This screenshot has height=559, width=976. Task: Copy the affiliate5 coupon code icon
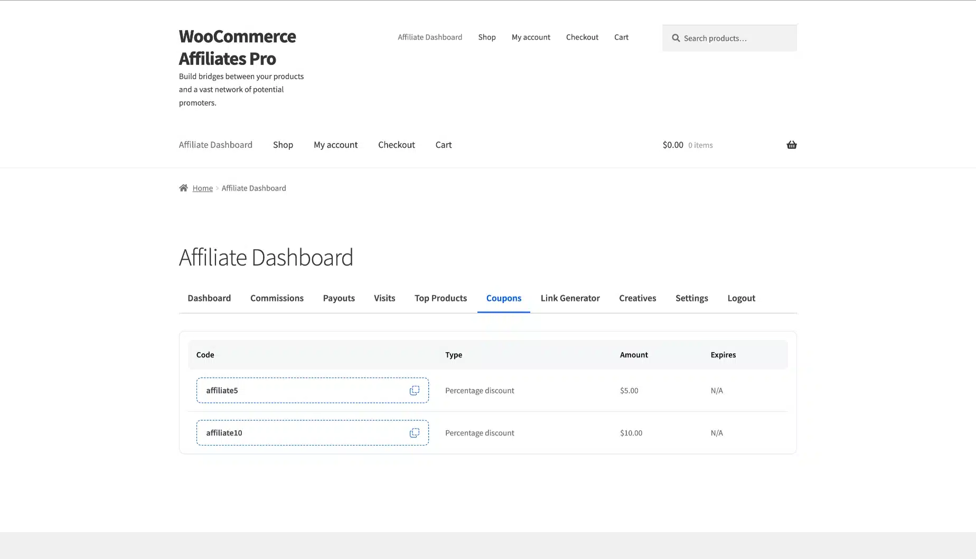click(x=415, y=391)
